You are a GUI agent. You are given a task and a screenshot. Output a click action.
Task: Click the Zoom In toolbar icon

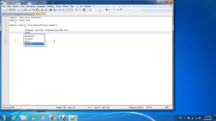[x=59, y=10]
